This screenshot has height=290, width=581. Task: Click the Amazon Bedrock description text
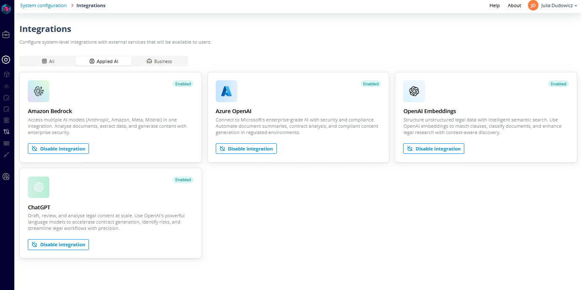click(107, 126)
